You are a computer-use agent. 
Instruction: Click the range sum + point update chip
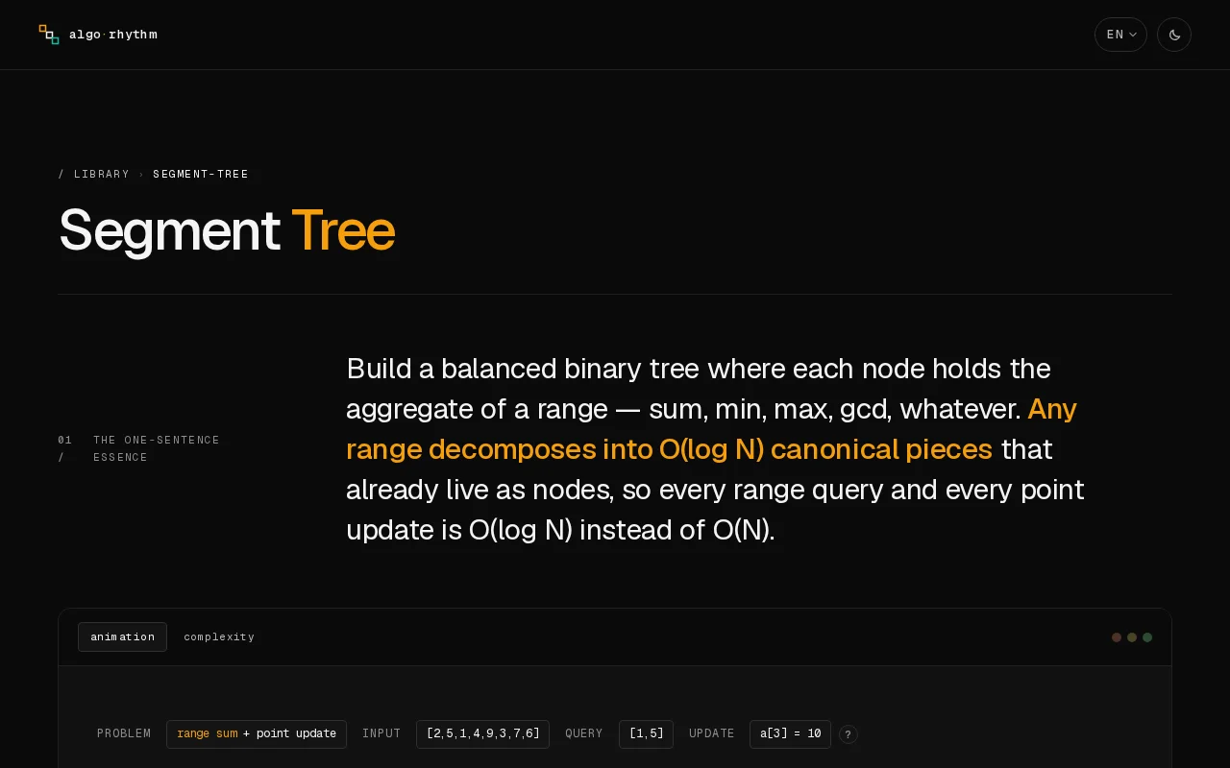tap(257, 734)
